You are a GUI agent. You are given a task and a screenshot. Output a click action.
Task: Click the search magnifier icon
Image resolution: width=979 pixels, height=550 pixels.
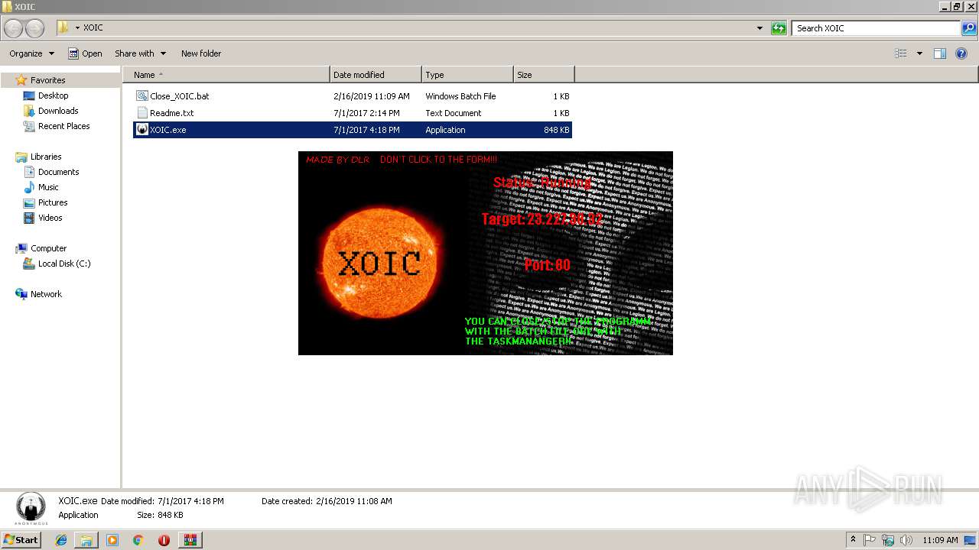point(969,28)
